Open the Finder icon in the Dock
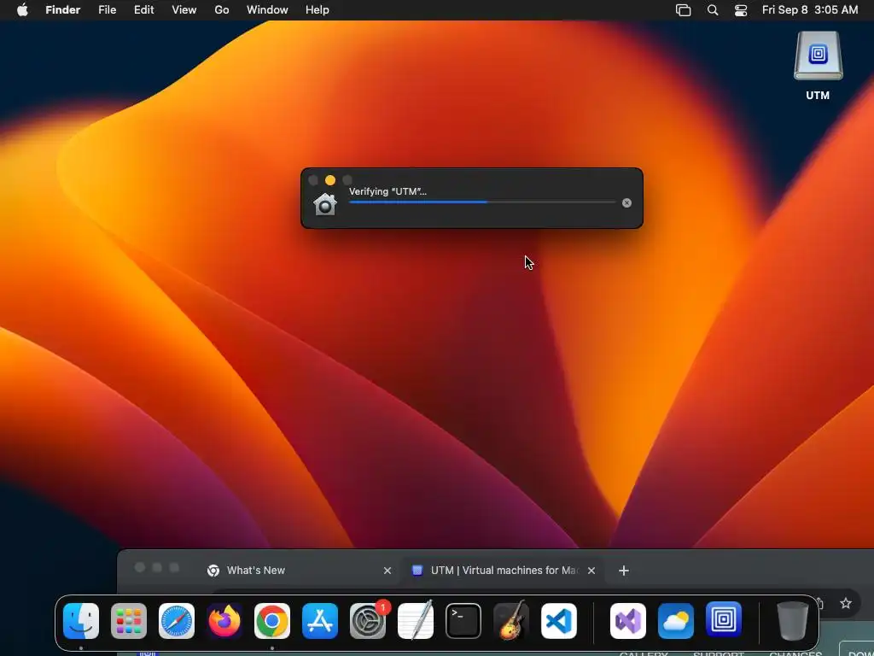The width and height of the screenshot is (874, 656). click(x=81, y=620)
